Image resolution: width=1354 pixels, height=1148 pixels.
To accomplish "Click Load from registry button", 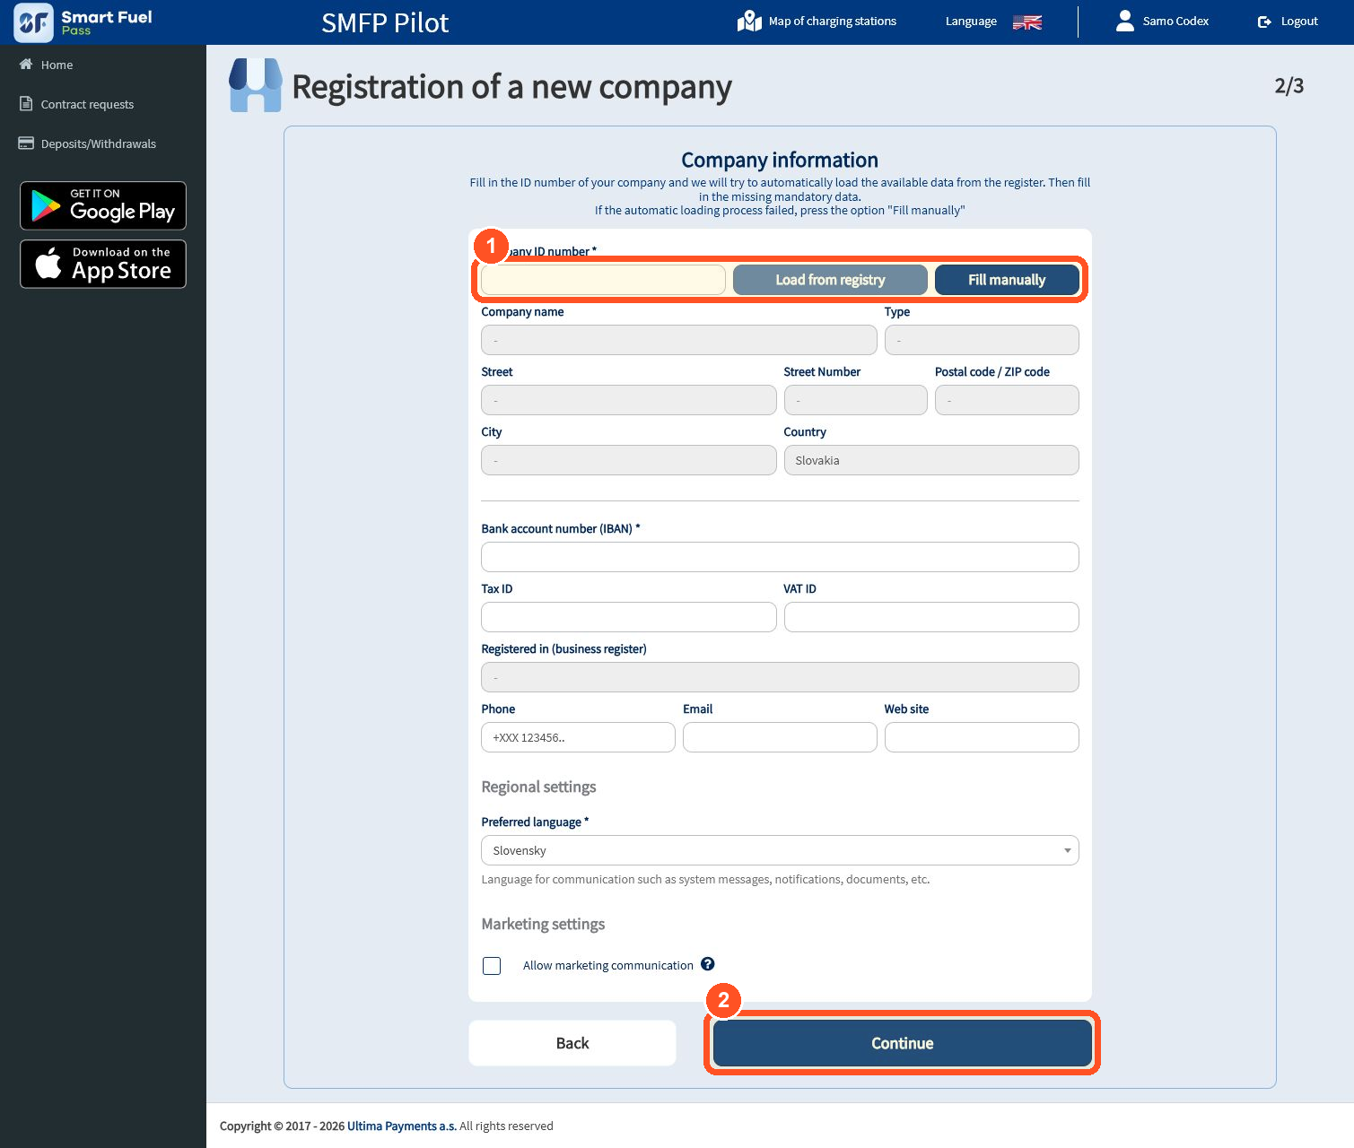I will [830, 280].
